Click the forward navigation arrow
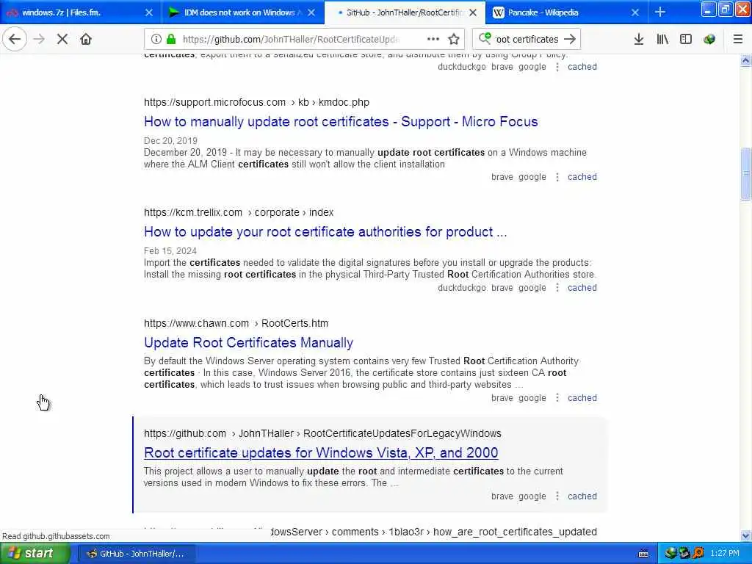Image resolution: width=752 pixels, height=564 pixels. point(40,40)
